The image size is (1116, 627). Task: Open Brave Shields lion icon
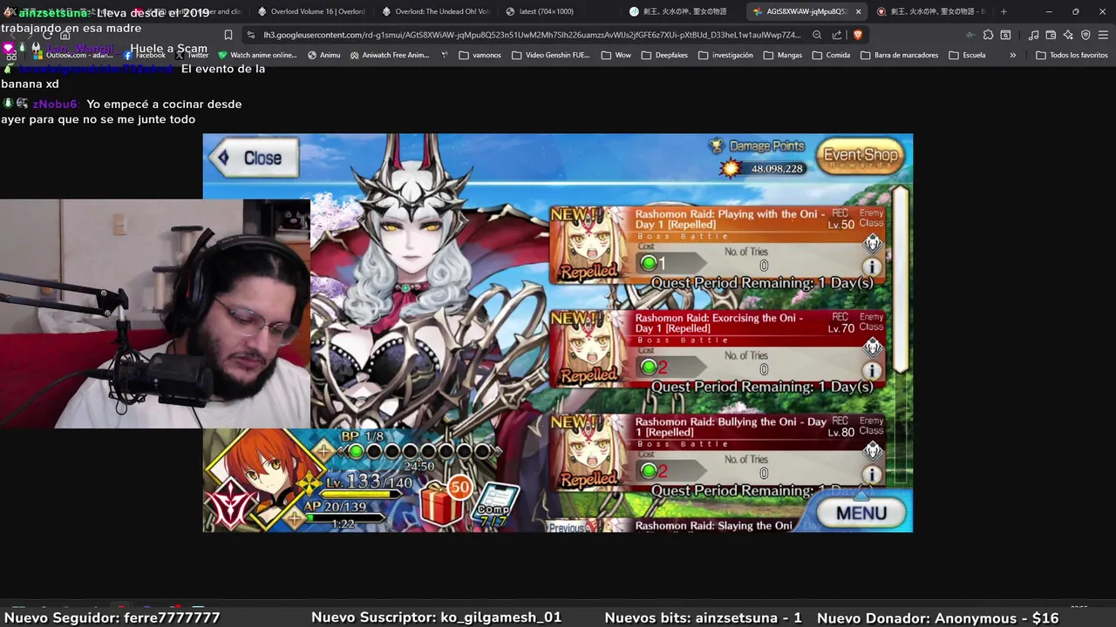point(857,35)
